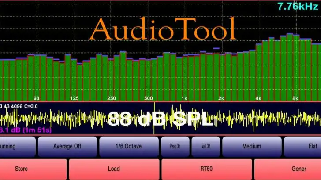Click the floating blue peak marker near 2k
This screenshot has width=321, height=180.
click(216, 49)
